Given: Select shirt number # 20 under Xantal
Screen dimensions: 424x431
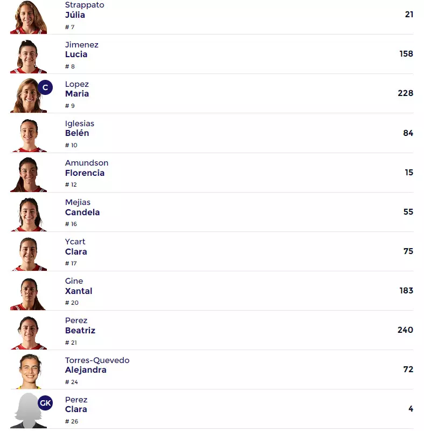Looking at the screenshot, I should [x=72, y=303].
